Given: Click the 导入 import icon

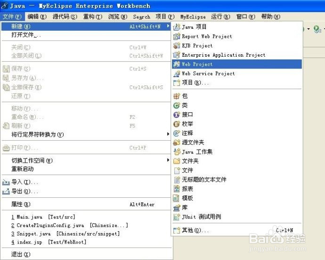Looking at the screenshot, I should [x=6, y=182].
